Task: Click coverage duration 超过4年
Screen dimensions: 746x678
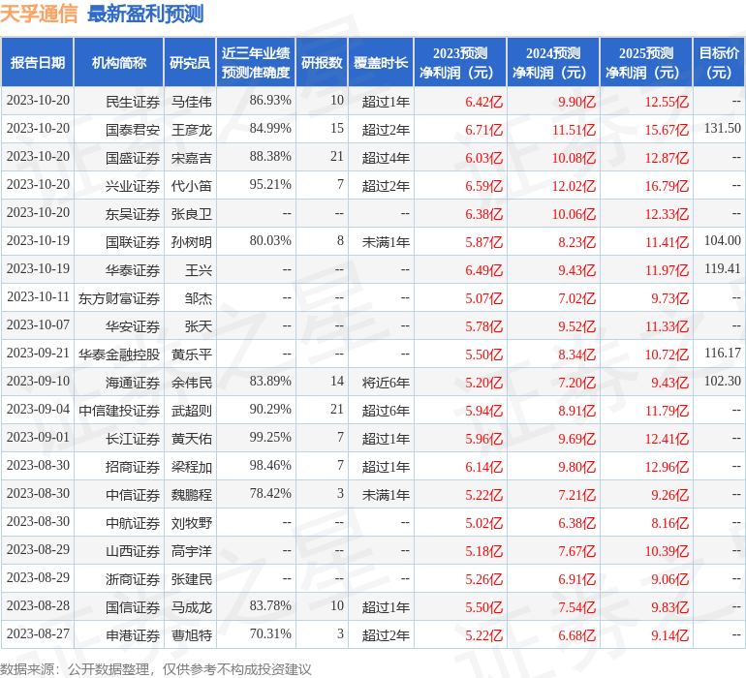Action: pyautogui.click(x=386, y=158)
